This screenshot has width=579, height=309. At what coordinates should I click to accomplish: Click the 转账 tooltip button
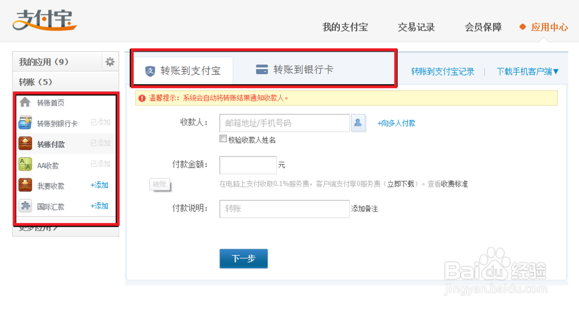click(160, 184)
